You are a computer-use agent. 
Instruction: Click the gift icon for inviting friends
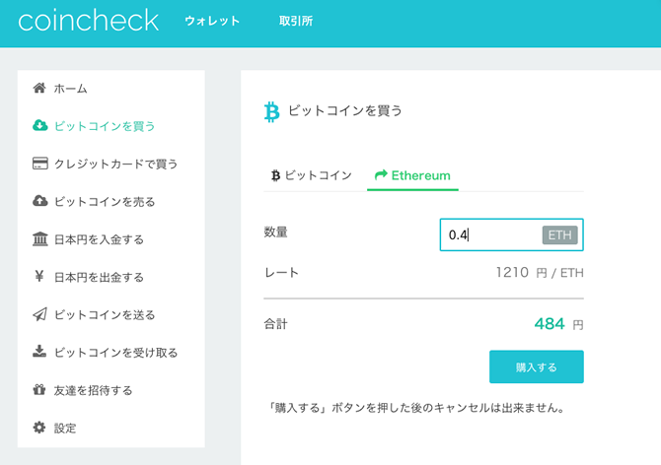pyautogui.click(x=39, y=390)
